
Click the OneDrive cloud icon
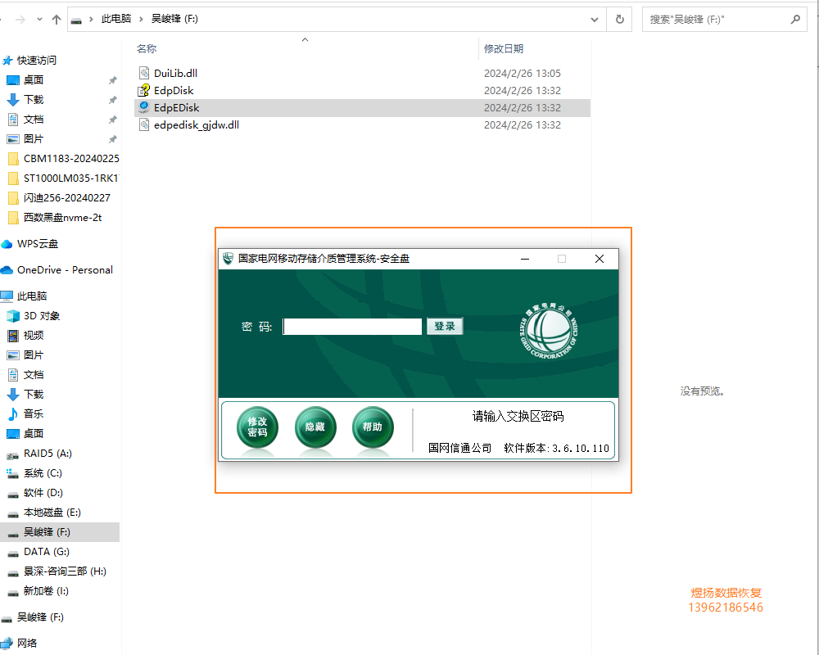(x=7, y=270)
